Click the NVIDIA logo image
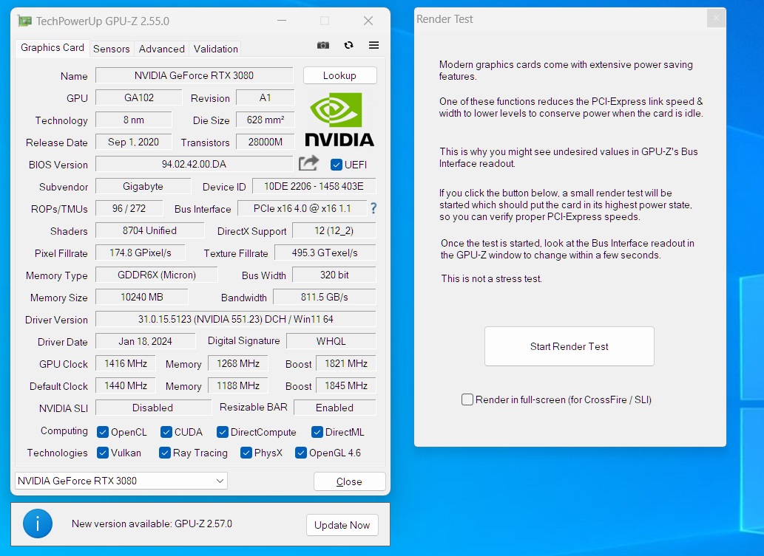764x556 pixels. point(339,120)
